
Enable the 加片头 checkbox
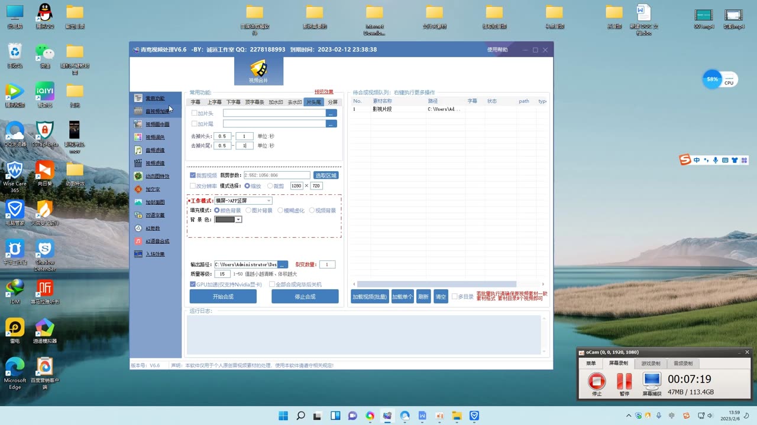[x=194, y=113]
